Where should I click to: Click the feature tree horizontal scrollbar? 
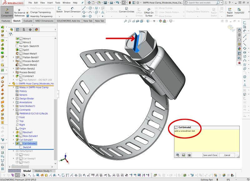point(20,167)
